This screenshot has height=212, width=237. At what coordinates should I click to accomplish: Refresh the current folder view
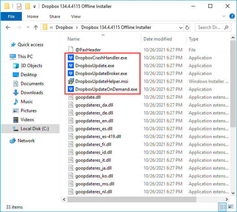point(187,27)
